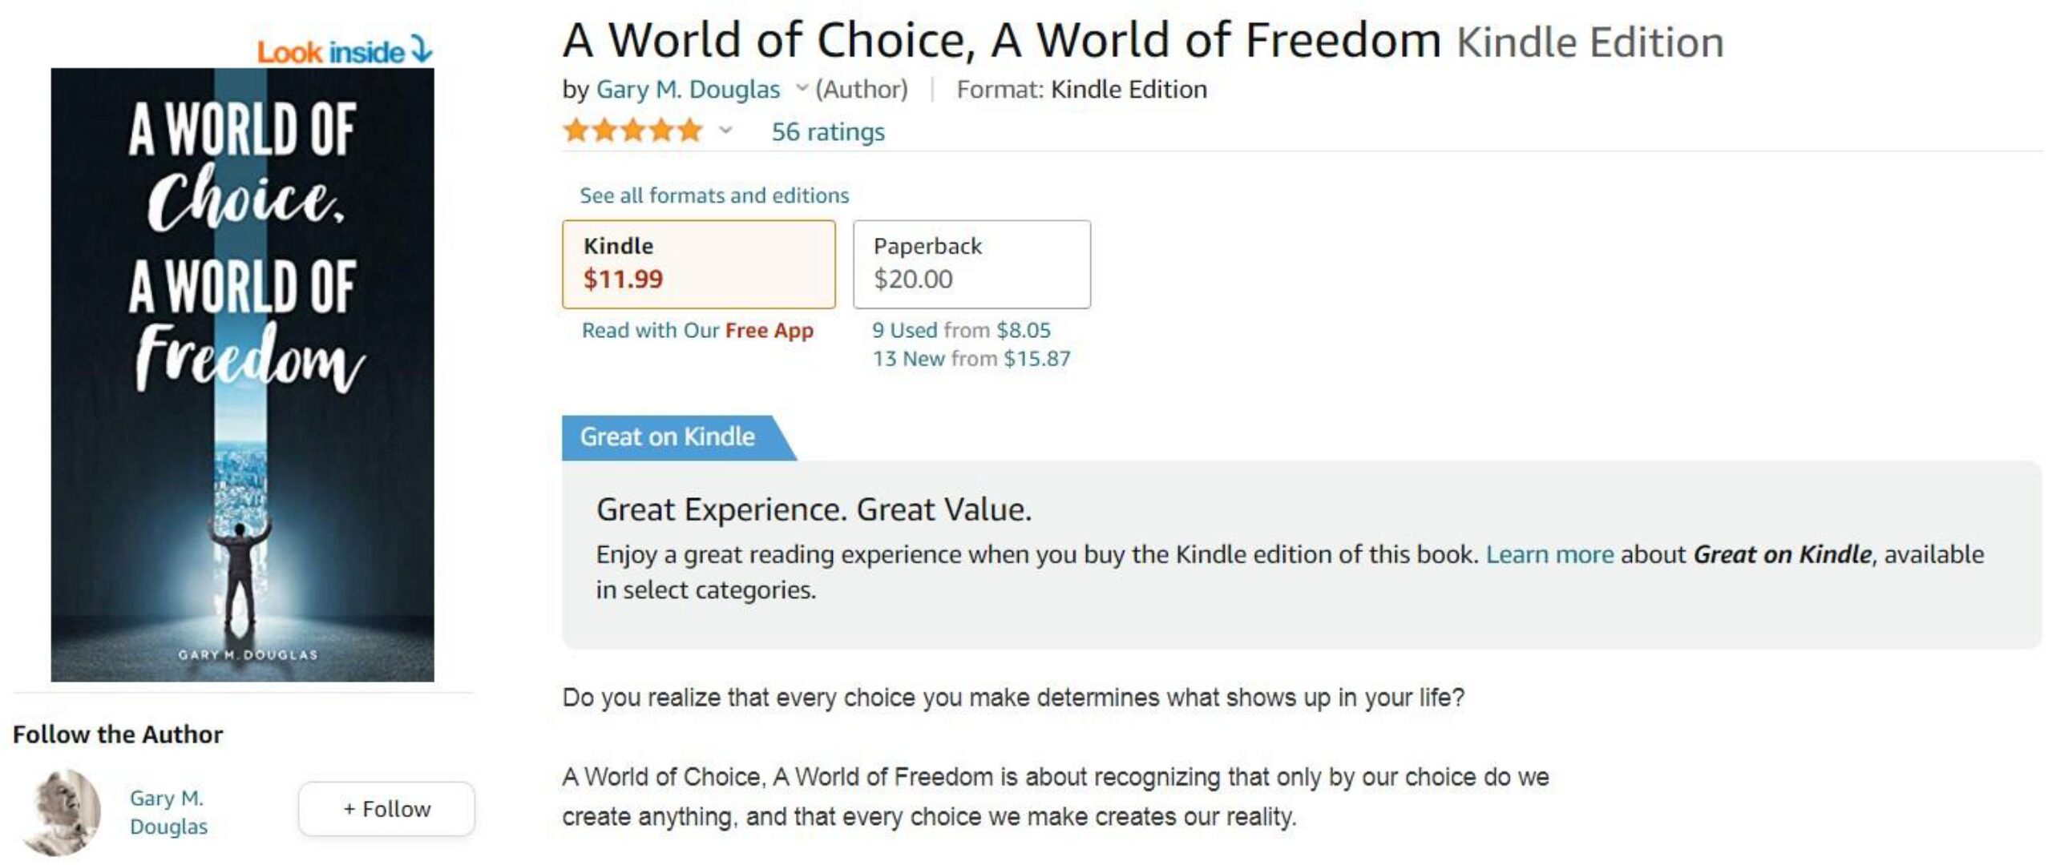
Task: View 13 New from $15.87 offers
Action: 971,359
